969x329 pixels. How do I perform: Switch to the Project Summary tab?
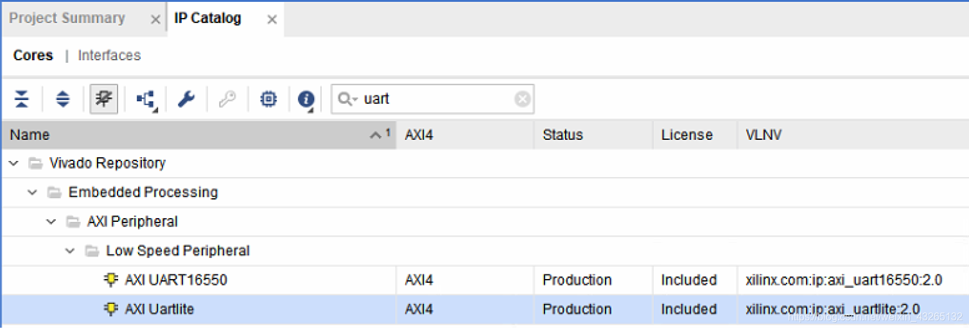(x=67, y=18)
